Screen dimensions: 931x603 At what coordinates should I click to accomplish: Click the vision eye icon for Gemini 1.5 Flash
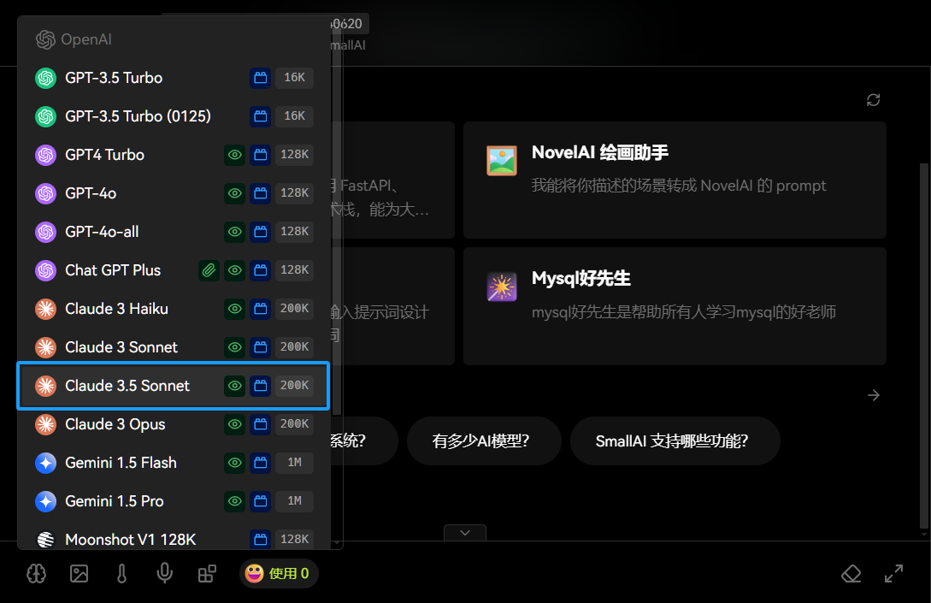click(234, 463)
